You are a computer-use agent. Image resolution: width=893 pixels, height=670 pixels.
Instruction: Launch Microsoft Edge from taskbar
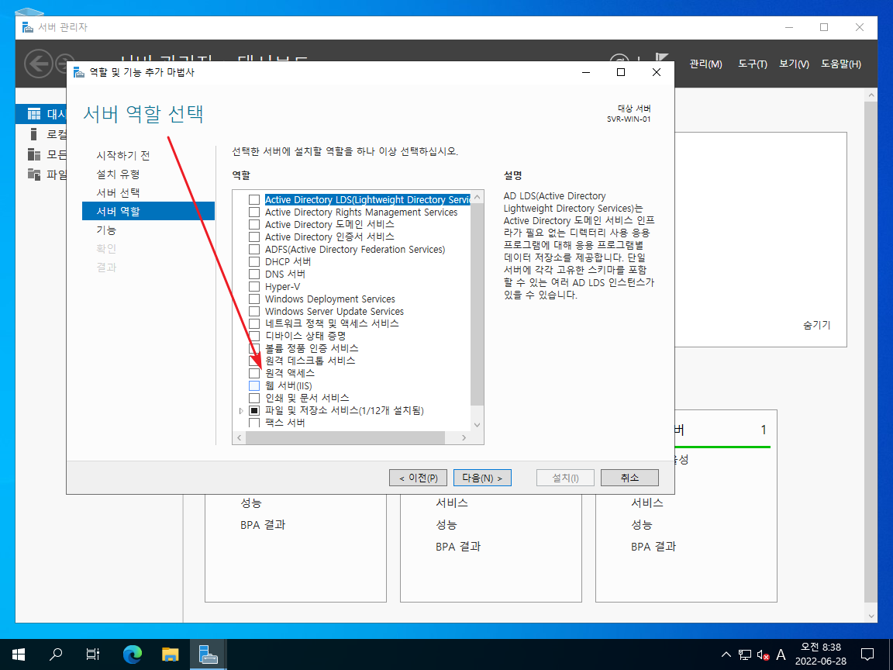[132, 654]
